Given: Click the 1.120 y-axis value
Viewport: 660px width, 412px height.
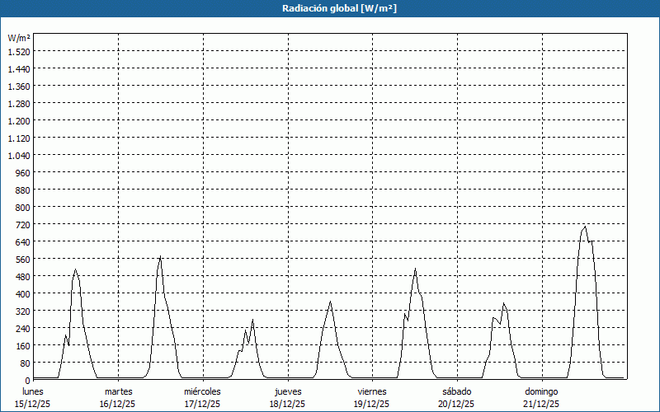Looking at the screenshot, I should pyautogui.click(x=19, y=138).
